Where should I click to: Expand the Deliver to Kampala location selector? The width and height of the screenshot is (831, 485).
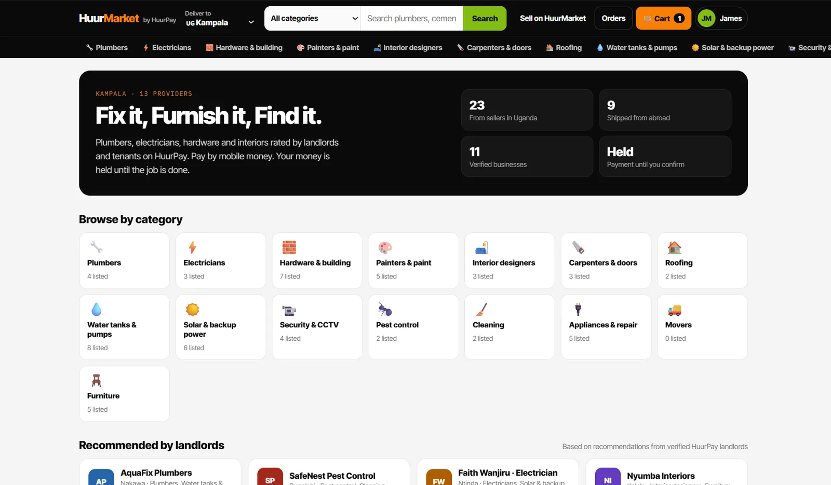coord(220,18)
